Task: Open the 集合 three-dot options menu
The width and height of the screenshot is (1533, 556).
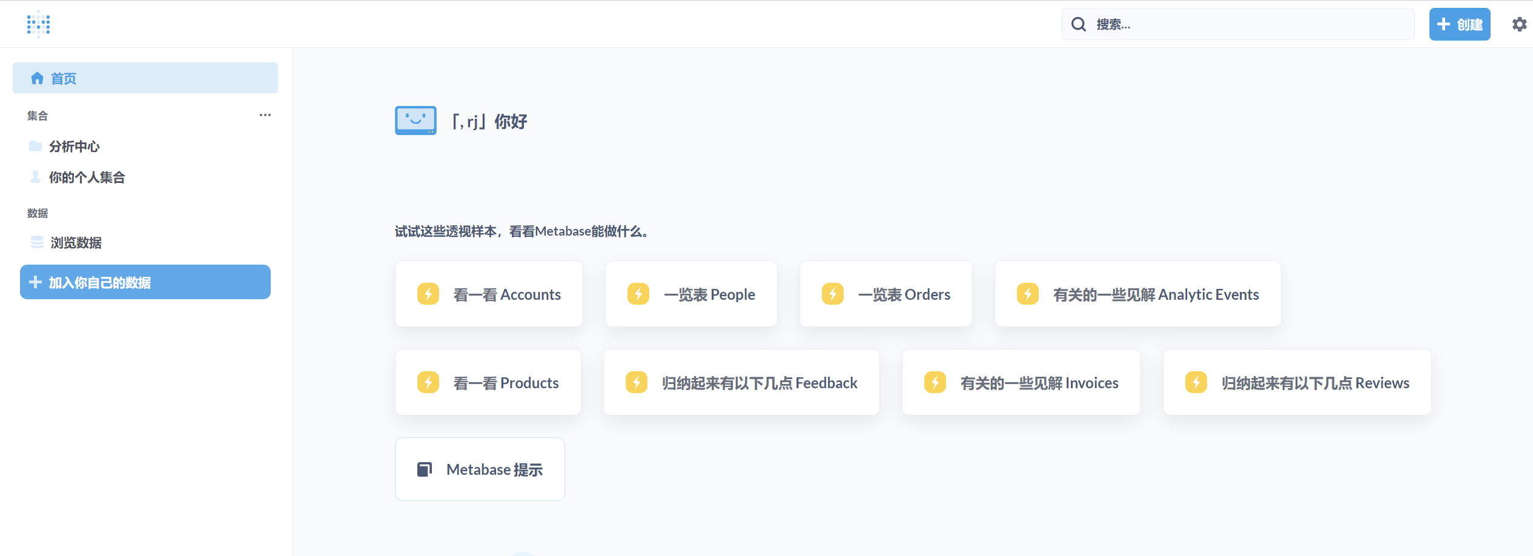Action: [x=265, y=115]
